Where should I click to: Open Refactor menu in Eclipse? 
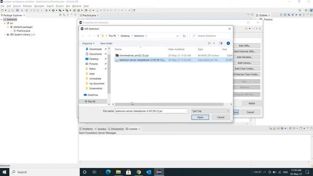click(x=27, y=6)
